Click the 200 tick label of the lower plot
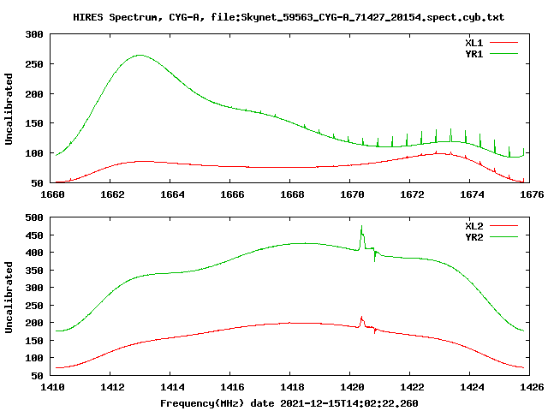 pos(34,323)
